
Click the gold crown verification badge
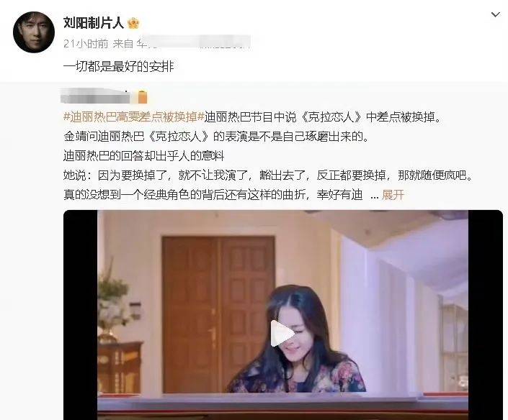[133, 23]
